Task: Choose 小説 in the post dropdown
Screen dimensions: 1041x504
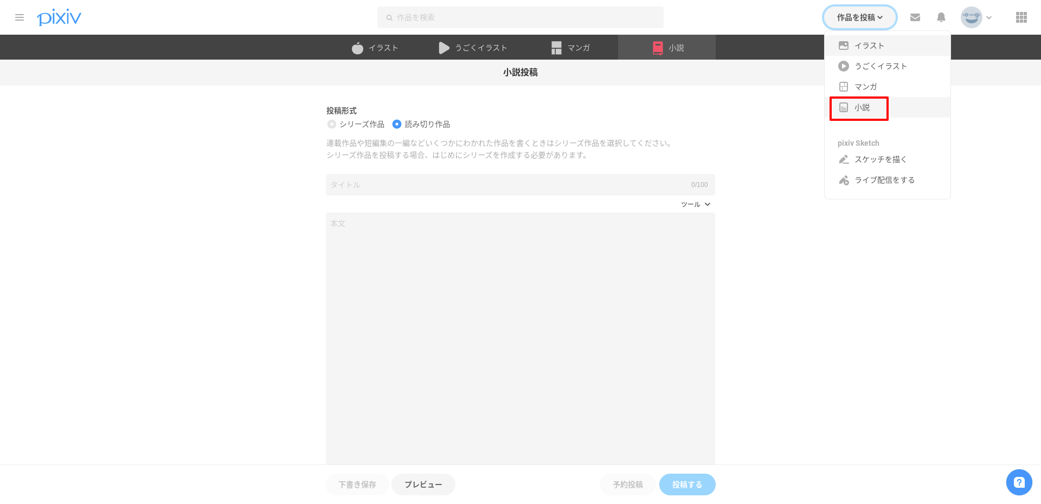Action: click(x=862, y=108)
